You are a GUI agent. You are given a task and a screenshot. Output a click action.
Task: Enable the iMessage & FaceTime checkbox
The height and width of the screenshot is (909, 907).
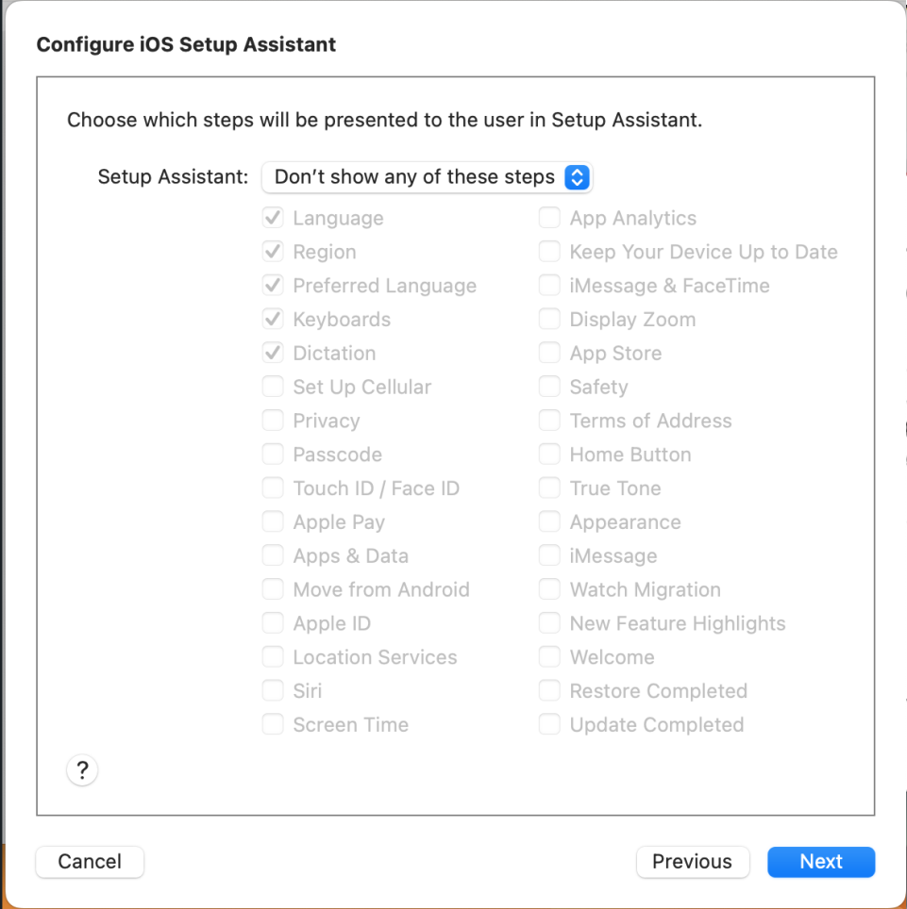pyautogui.click(x=549, y=286)
